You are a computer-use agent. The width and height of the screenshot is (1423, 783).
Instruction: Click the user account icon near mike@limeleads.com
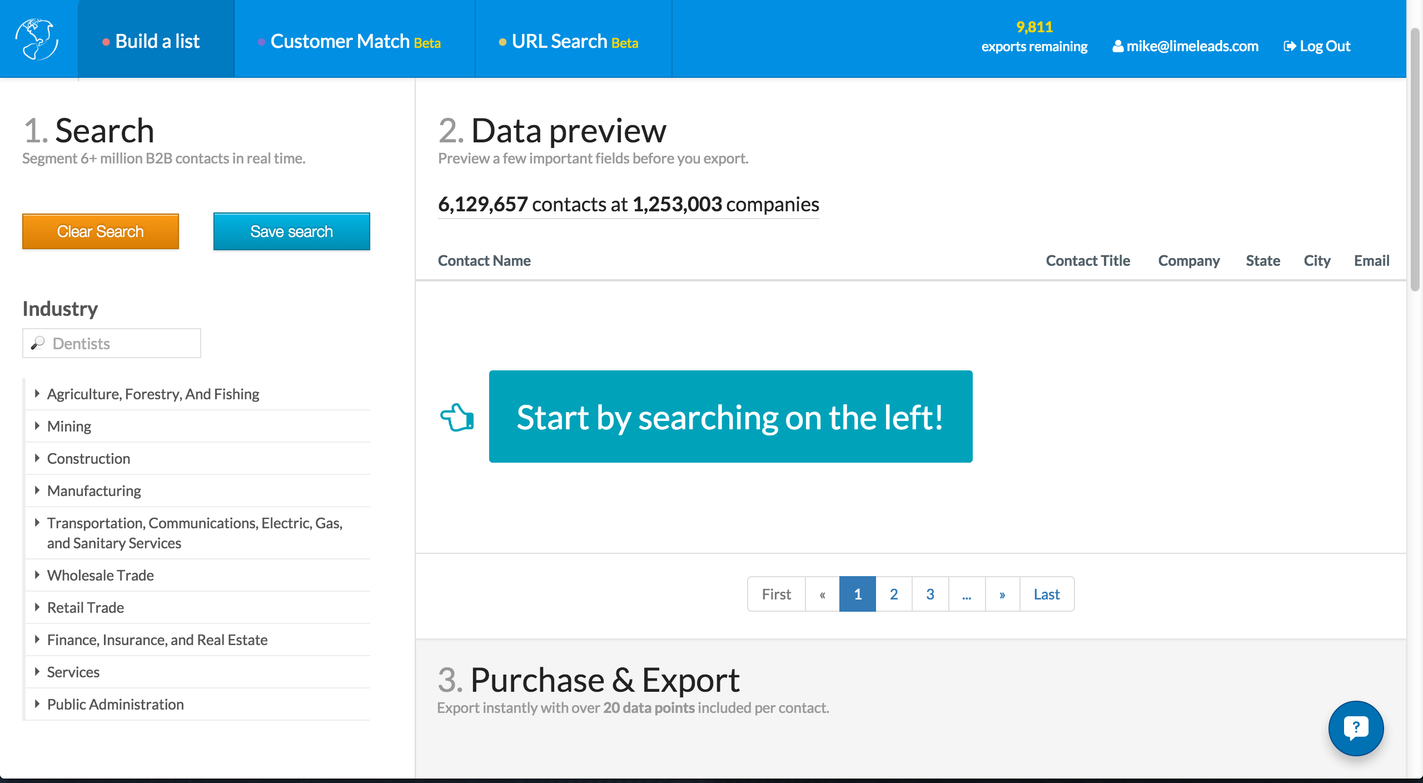click(1118, 46)
